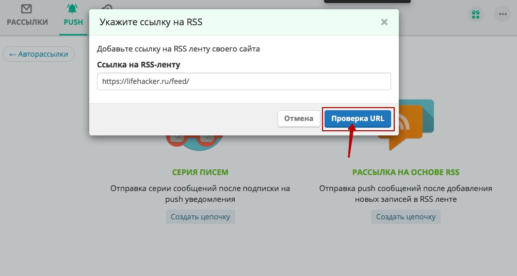
Task: Open the gift icon in the header
Action: pyautogui.click(x=475, y=14)
